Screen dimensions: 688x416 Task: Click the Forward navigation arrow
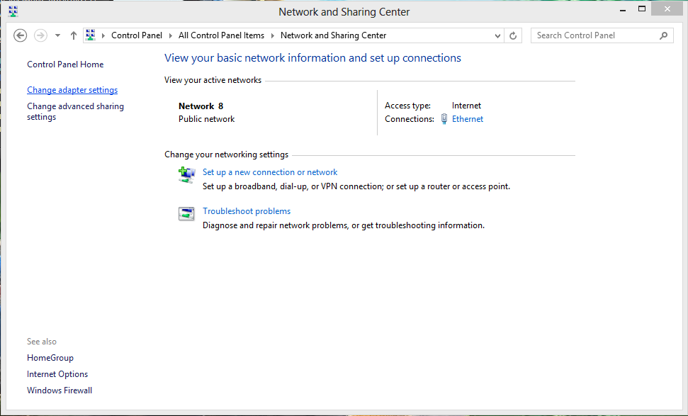40,35
